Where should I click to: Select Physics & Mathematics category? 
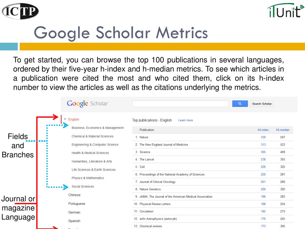(88, 178)
